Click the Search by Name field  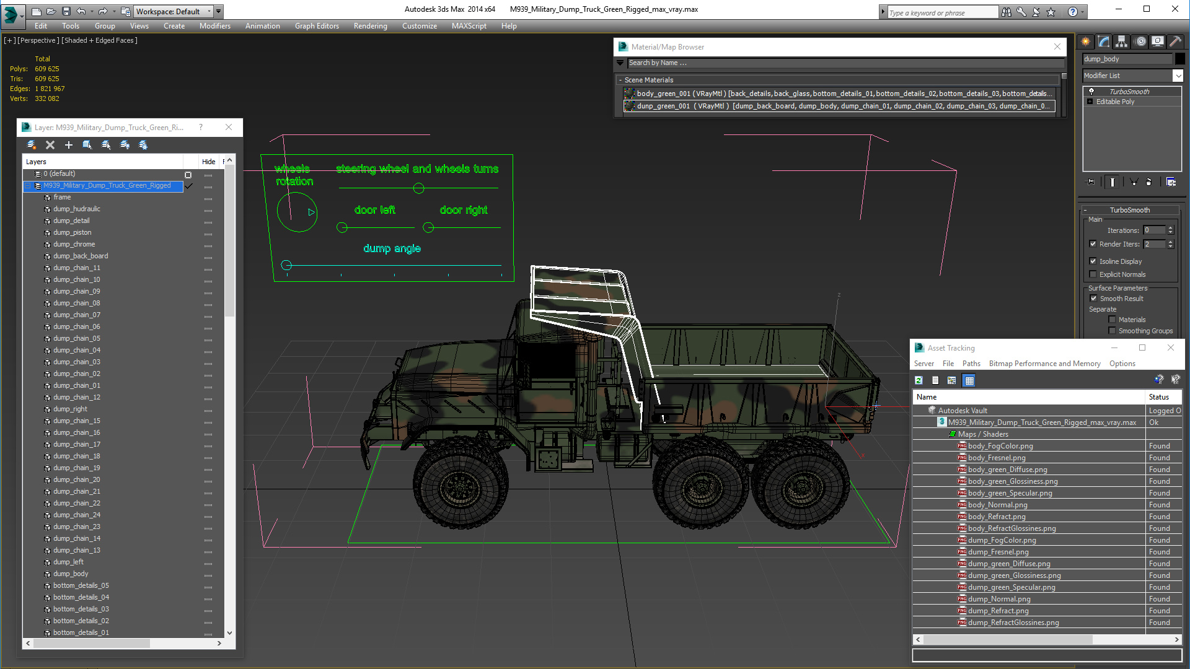[x=845, y=63]
